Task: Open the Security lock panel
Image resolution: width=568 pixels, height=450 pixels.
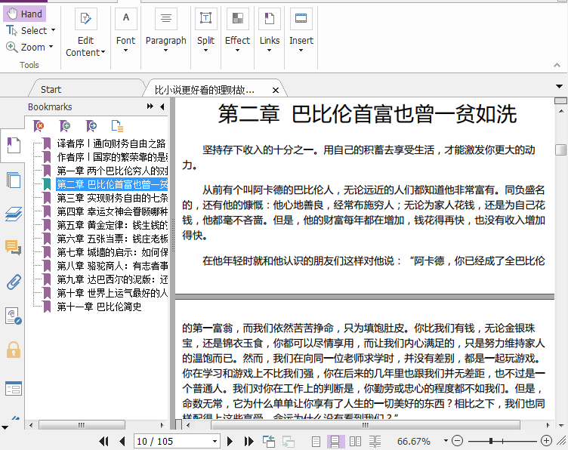Action: 13,350
